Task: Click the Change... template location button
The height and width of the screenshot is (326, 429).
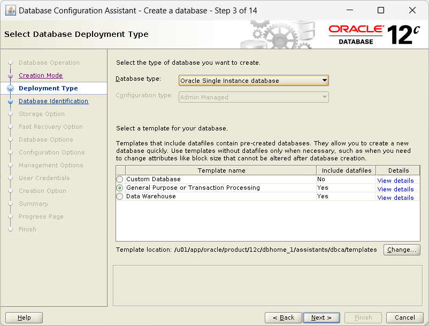Action: point(402,250)
